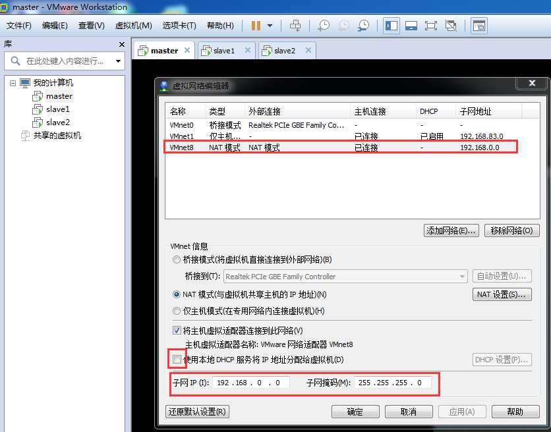Open NAT 设置(S)... dialog
Viewport: 551px width, 432px height.
pyautogui.click(x=502, y=294)
